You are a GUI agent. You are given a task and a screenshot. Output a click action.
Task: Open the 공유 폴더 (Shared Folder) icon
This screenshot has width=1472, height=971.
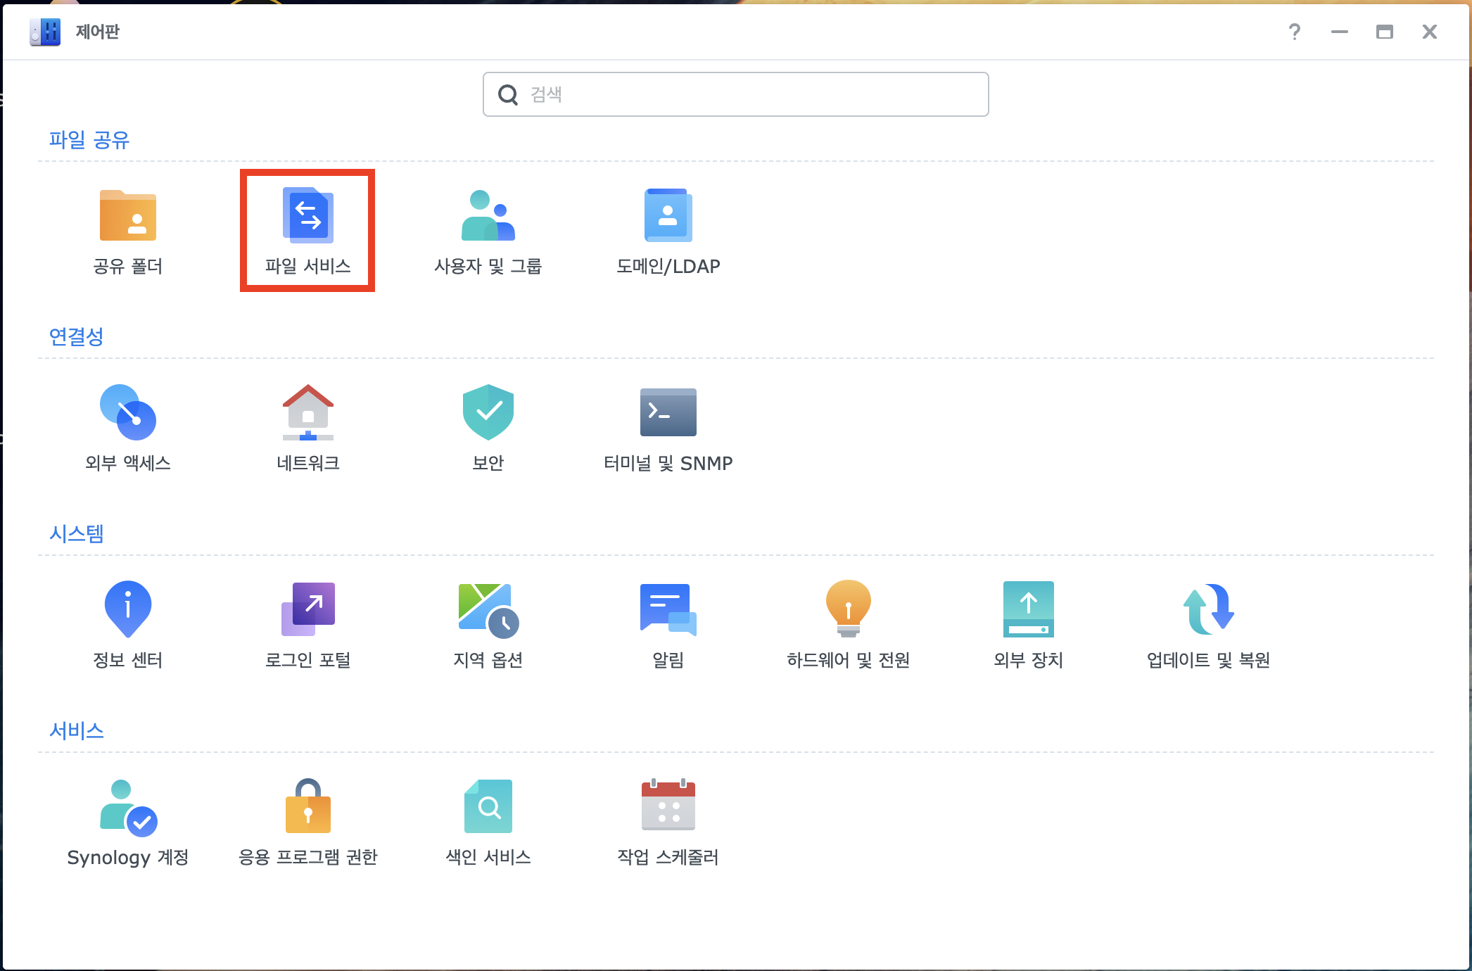click(x=128, y=217)
